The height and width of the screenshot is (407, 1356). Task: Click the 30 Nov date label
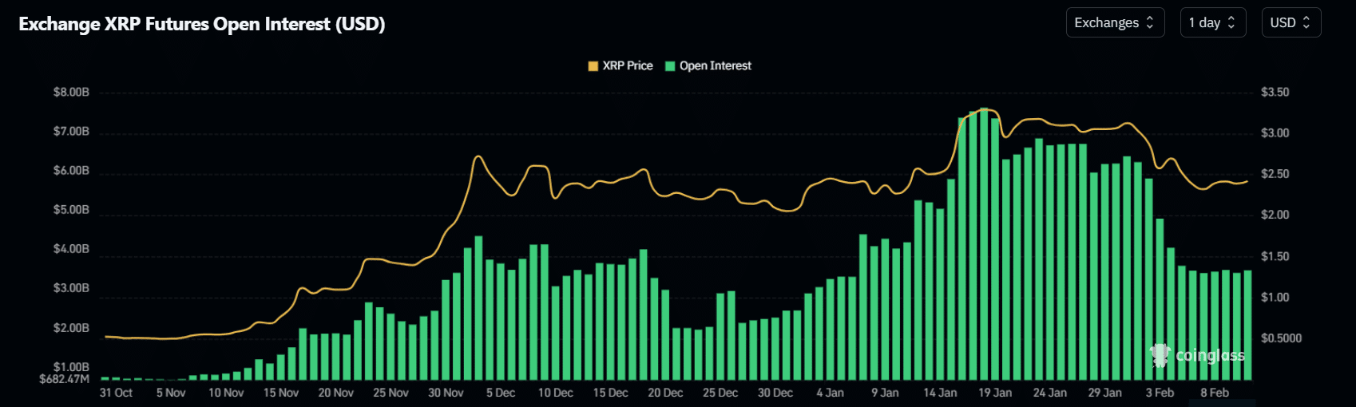coord(446,393)
